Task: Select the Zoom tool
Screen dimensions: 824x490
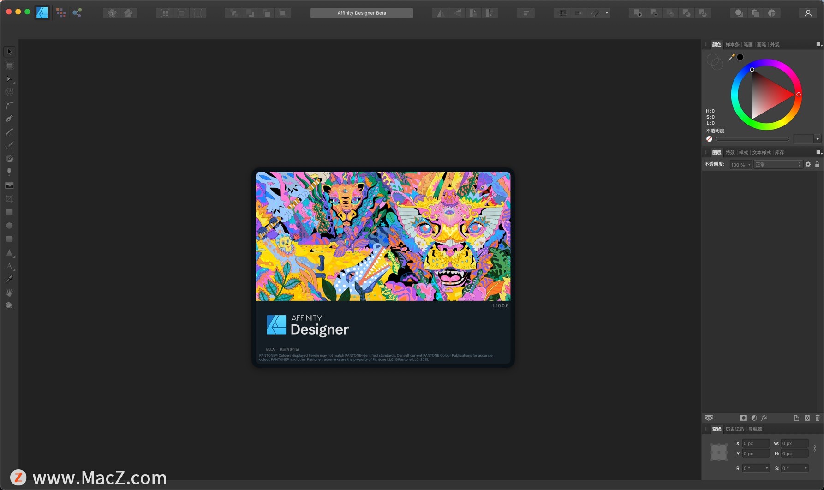Action: point(9,306)
